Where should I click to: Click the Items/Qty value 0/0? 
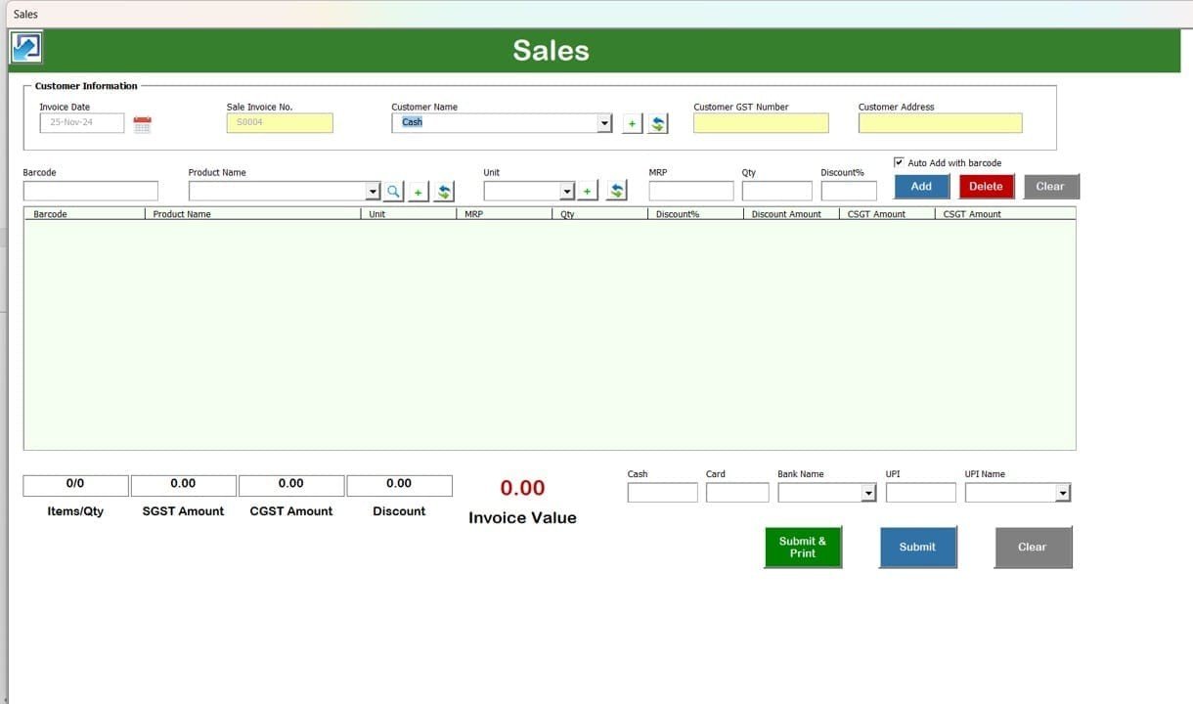click(75, 485)
